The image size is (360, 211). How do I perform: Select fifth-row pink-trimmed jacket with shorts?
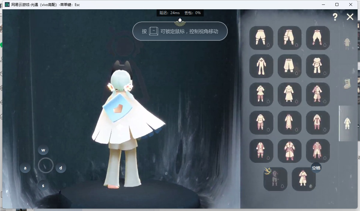(x=261, y=151)
